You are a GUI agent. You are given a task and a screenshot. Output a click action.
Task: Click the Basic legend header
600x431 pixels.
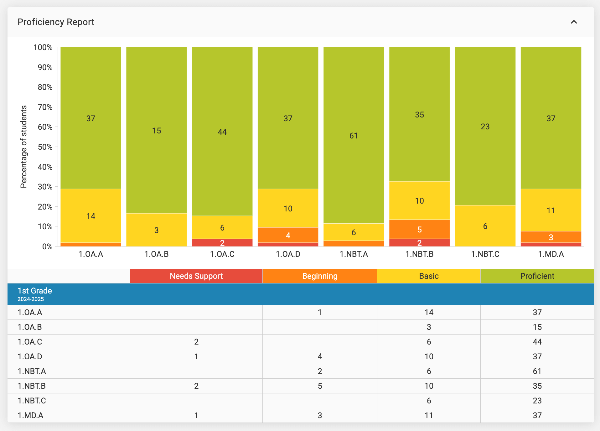(429, 276)
